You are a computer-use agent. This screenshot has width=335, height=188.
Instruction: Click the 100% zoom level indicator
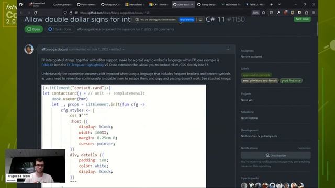click(255, 13)
